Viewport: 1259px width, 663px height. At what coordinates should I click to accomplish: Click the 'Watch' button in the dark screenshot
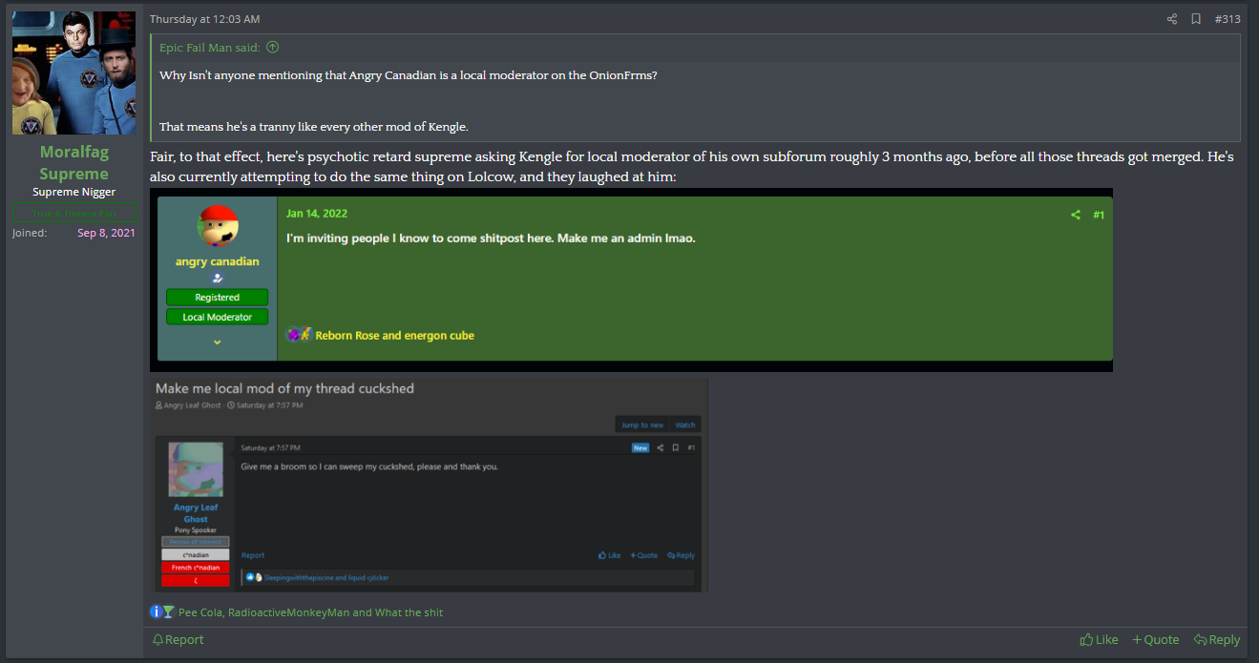[x=685, y=425]
